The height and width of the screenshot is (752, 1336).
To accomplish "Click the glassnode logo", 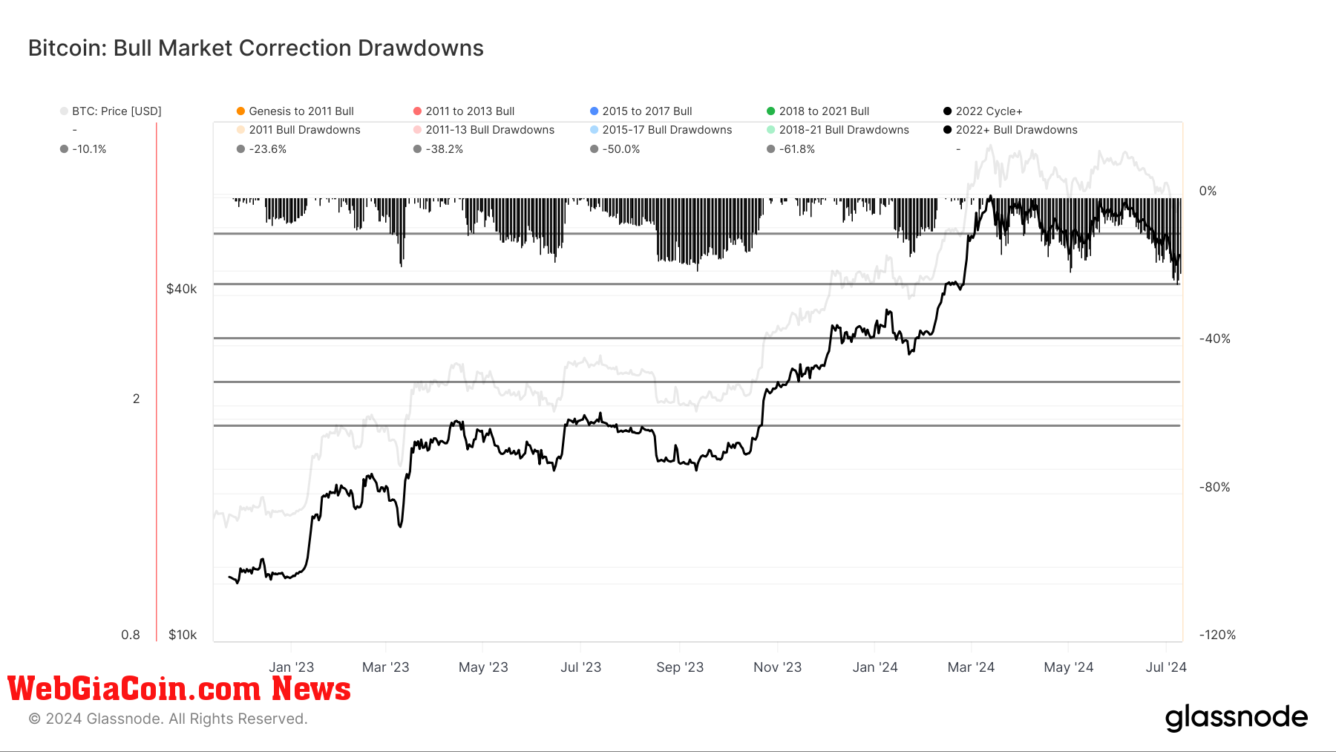I will [x=1236, y=718].
